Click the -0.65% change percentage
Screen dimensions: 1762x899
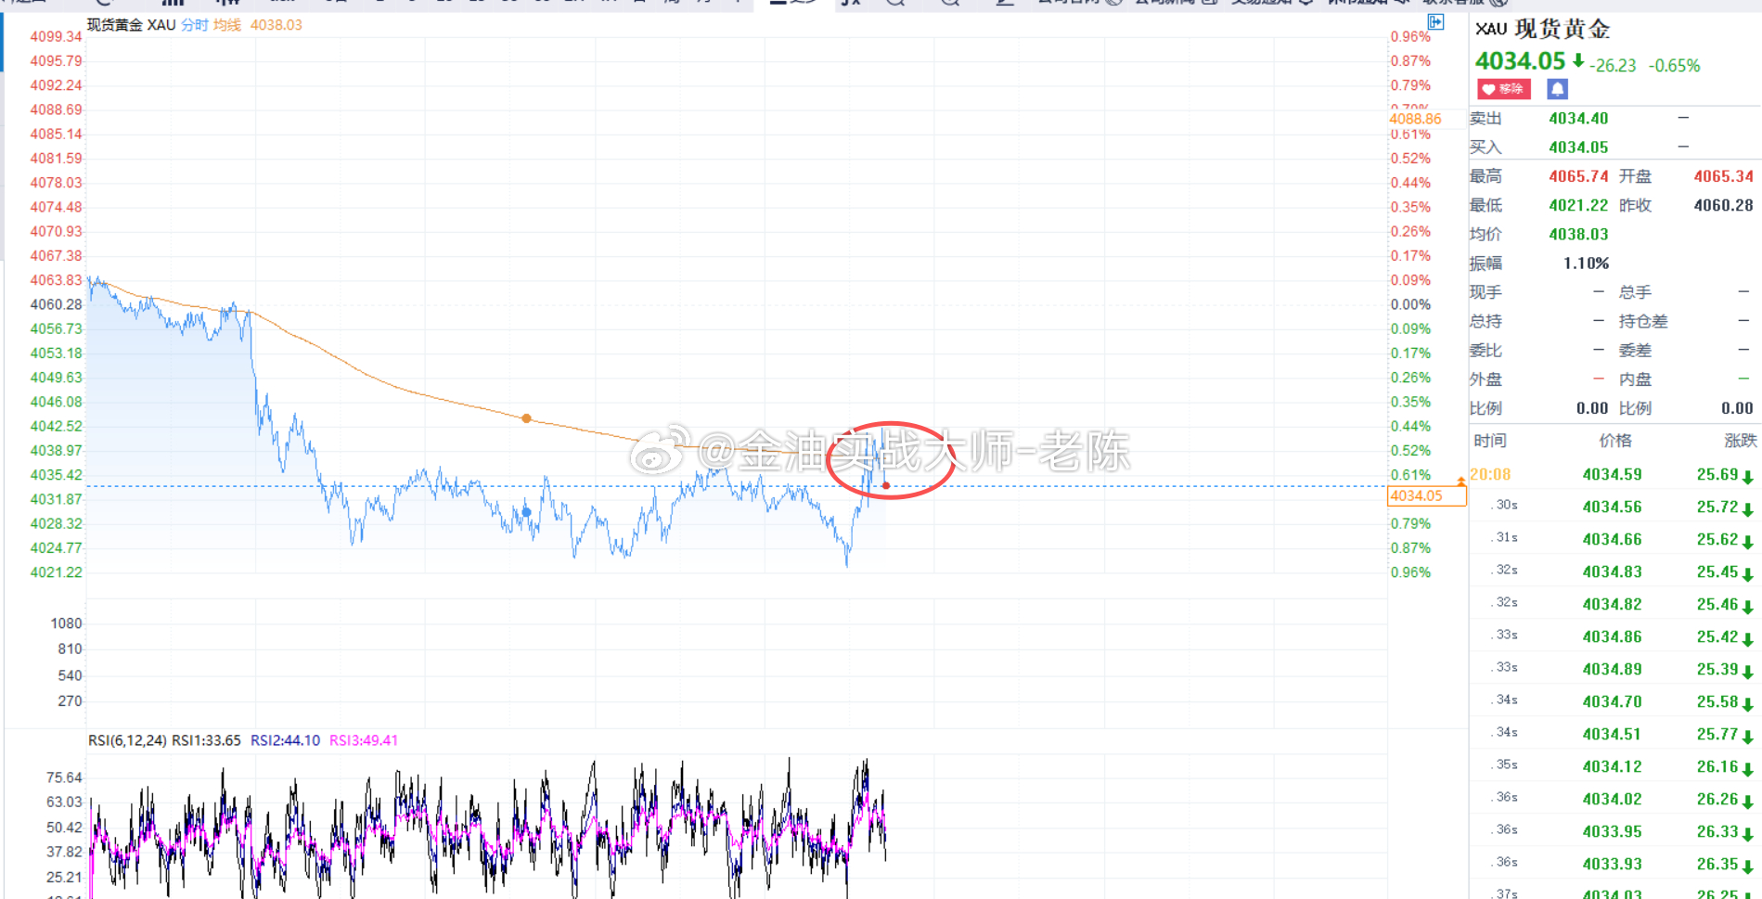click(x=1674, y=66)
